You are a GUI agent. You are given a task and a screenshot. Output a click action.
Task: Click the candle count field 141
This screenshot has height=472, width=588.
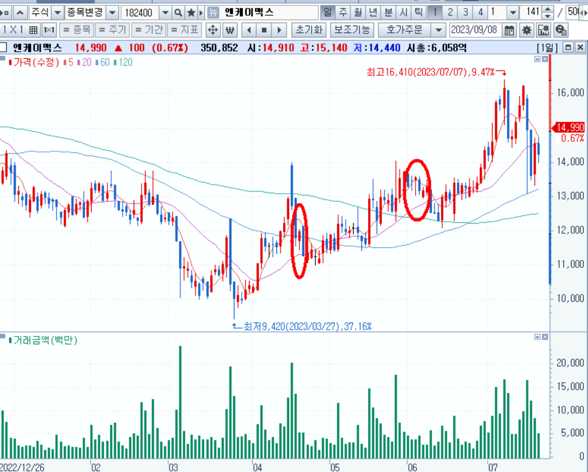point(532,12)
